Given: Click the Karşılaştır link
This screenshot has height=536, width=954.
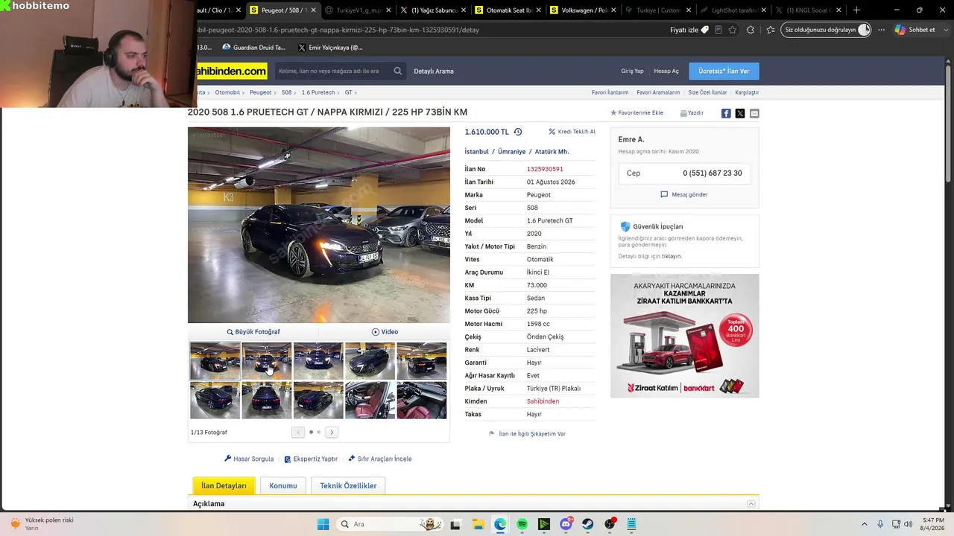Looking at the screenshot, I should pos(747,92).
